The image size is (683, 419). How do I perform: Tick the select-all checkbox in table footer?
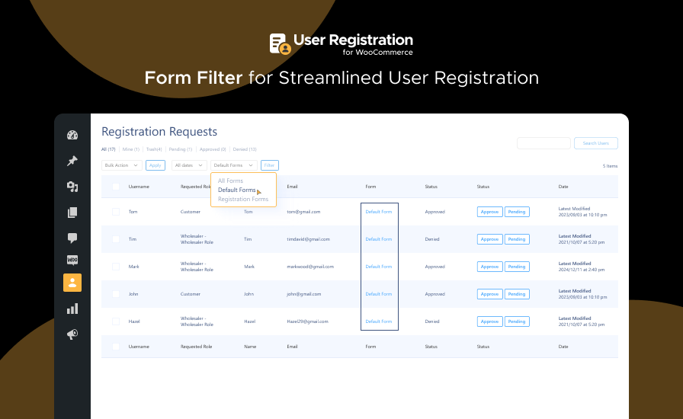tap(115, 347)
